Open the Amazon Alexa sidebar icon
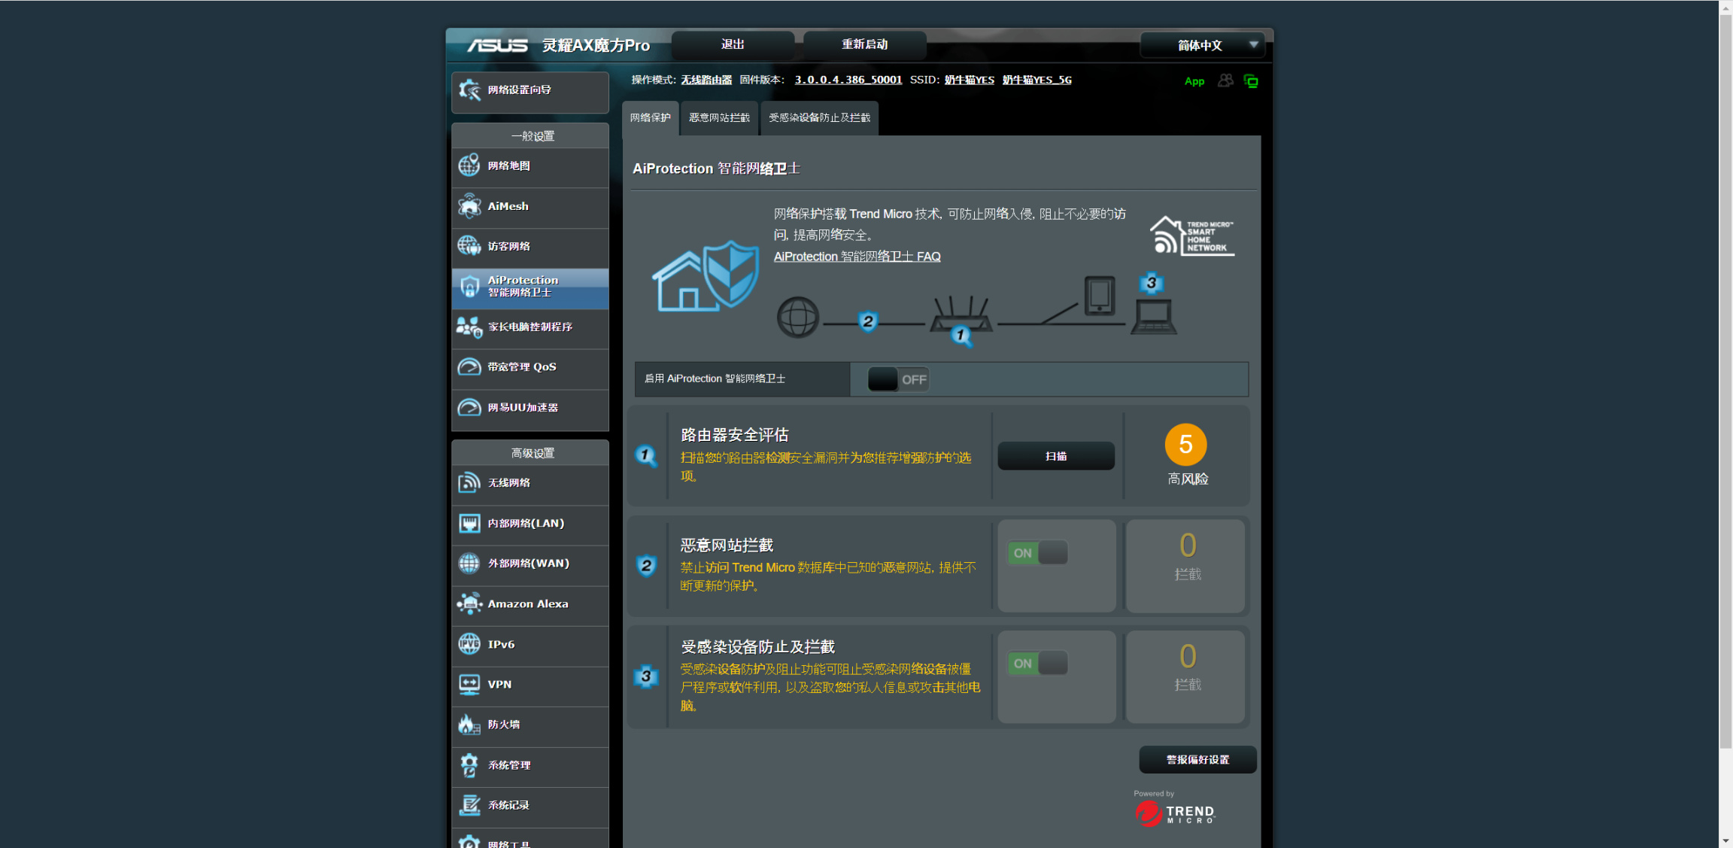 469,604
